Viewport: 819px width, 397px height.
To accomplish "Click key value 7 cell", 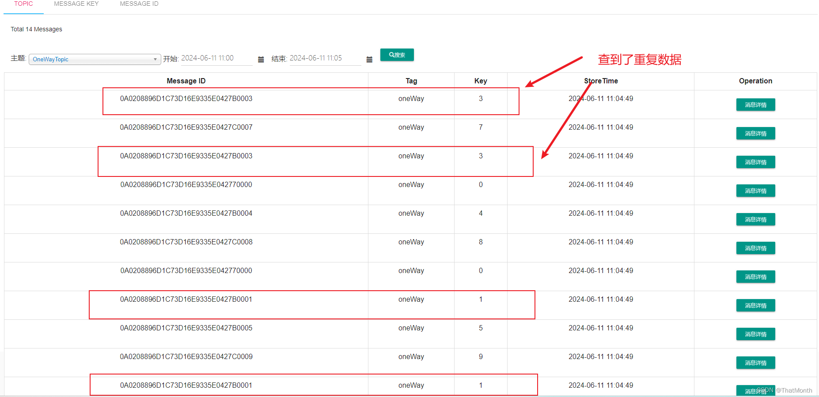I will [481, 127].
